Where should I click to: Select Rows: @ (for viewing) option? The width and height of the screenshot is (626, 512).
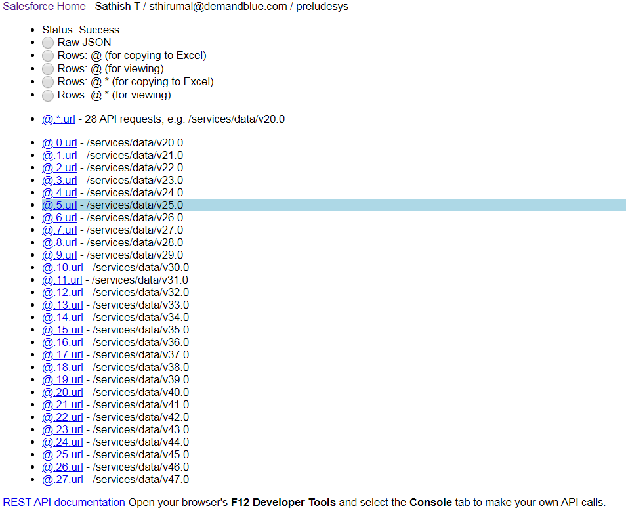click(48, 69)
